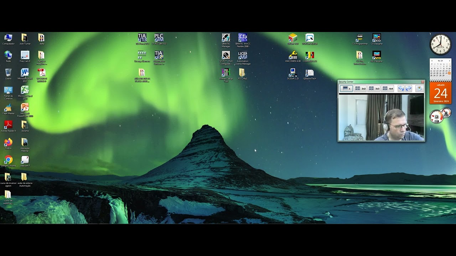Screen dimensions: 456x256
Task: Launch Microsoft PowerPoint 2010
Action: 25,110
